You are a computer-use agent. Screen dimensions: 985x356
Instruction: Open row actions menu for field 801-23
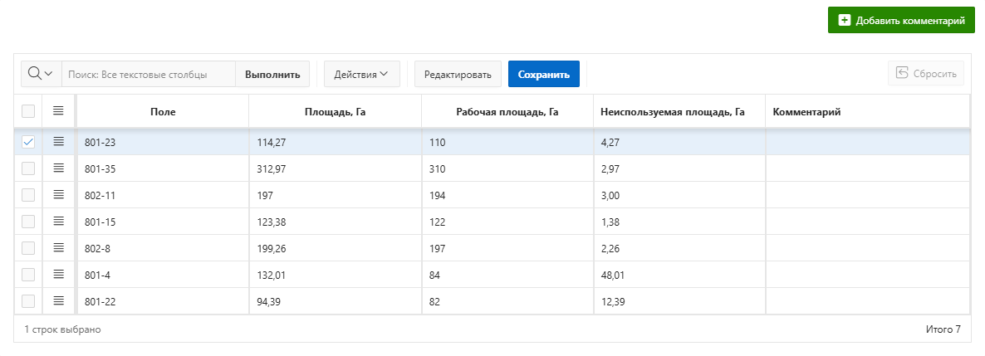(x=58, y=142)
